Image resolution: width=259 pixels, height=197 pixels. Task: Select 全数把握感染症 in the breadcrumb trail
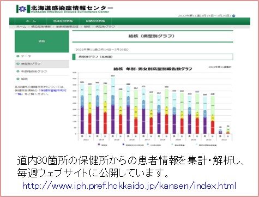click(67, 27)
